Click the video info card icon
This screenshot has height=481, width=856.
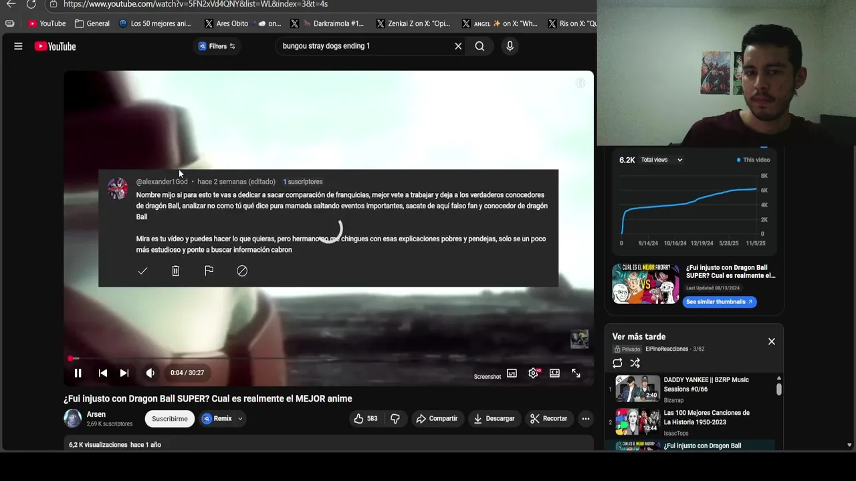580,83
